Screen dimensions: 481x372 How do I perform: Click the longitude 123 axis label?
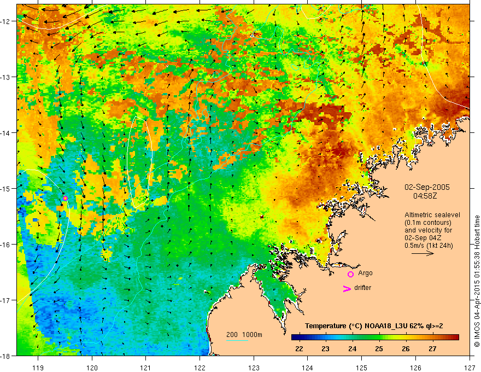point(254,368)
